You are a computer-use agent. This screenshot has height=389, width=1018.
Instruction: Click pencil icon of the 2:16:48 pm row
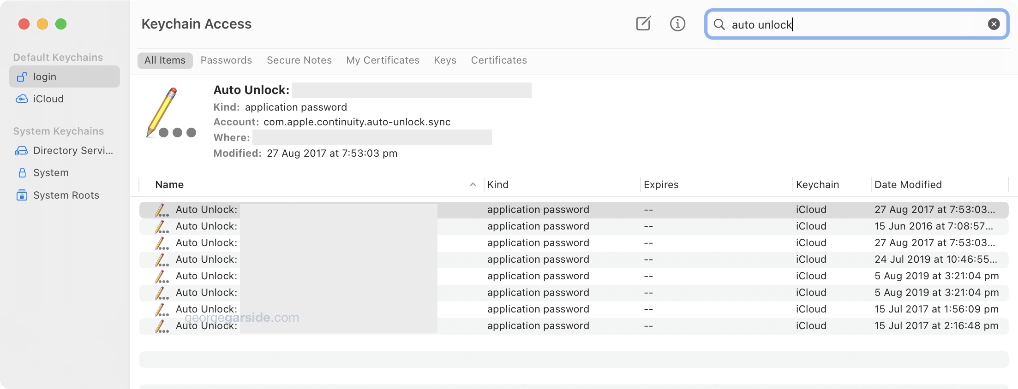pos(162,326)
